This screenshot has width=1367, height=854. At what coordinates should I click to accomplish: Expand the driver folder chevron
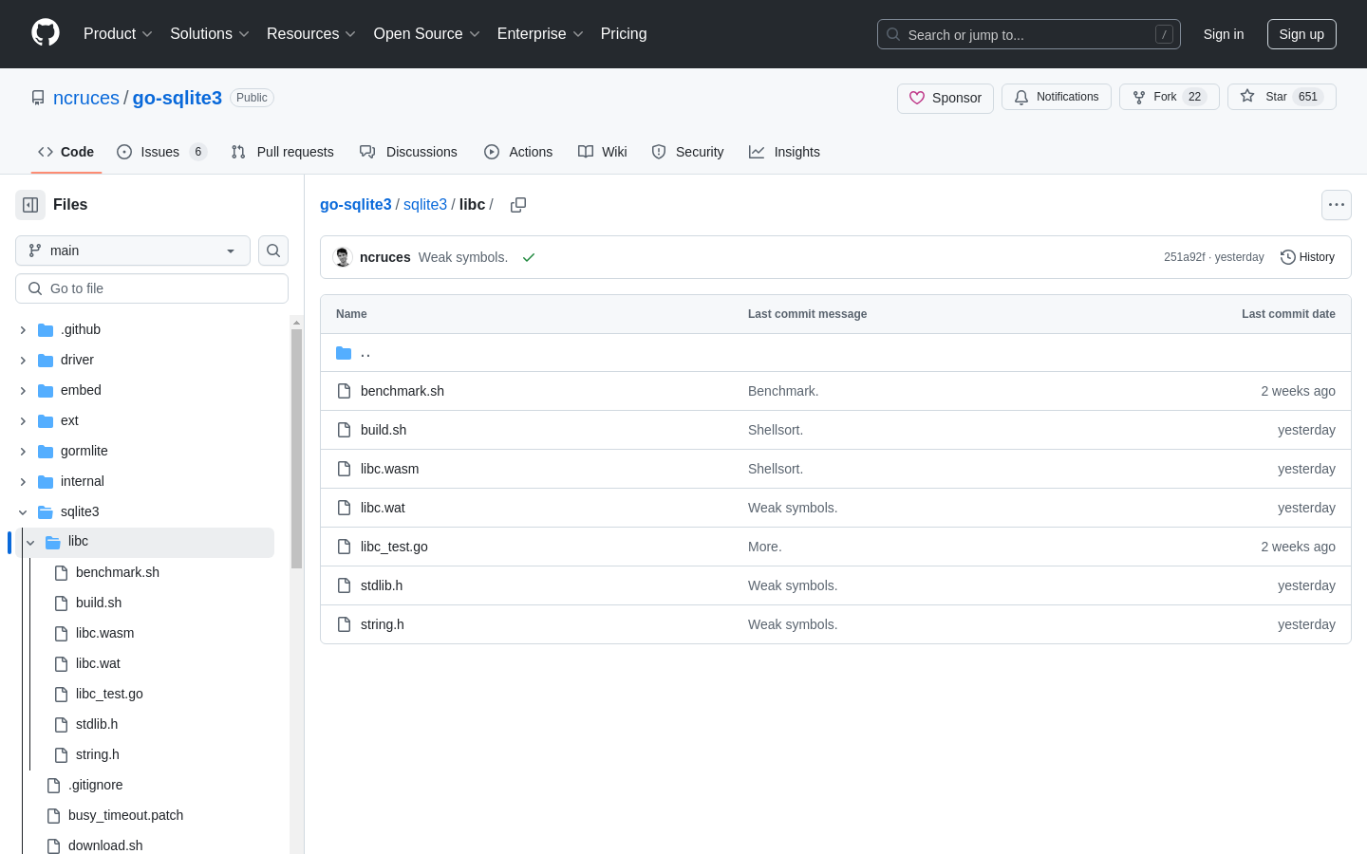pyautogui.click(x=23, y=361)
